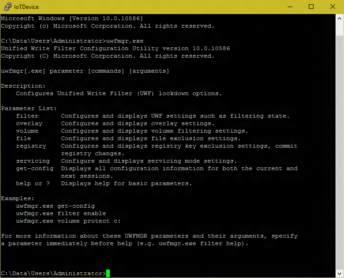Screen dimensions: 344x278
Task: Click the scrollbar up arrow
Action: tap(339, 19)
